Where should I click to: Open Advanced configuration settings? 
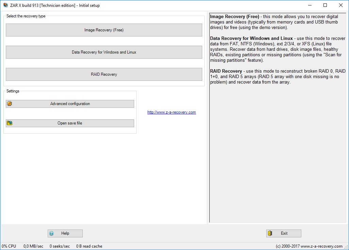[x=70, y=104]
